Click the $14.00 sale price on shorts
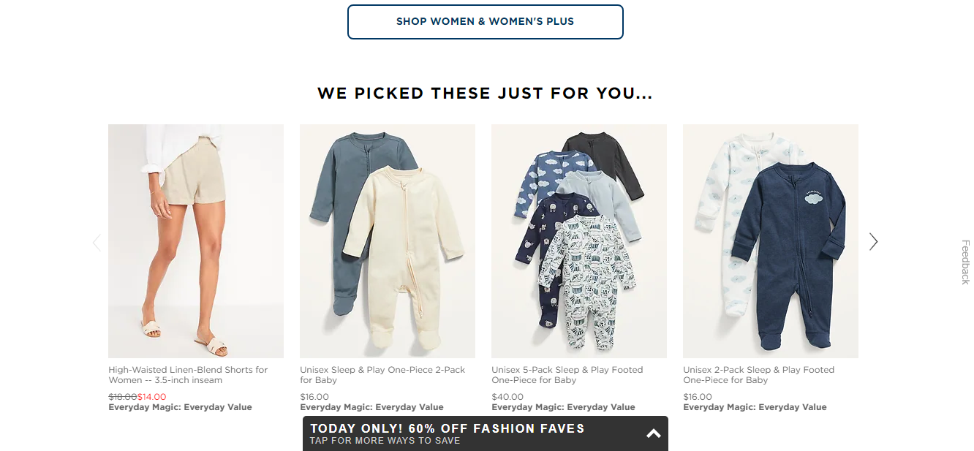The width and height of the screenshot is (974, 451). click(x=151, y=397)
